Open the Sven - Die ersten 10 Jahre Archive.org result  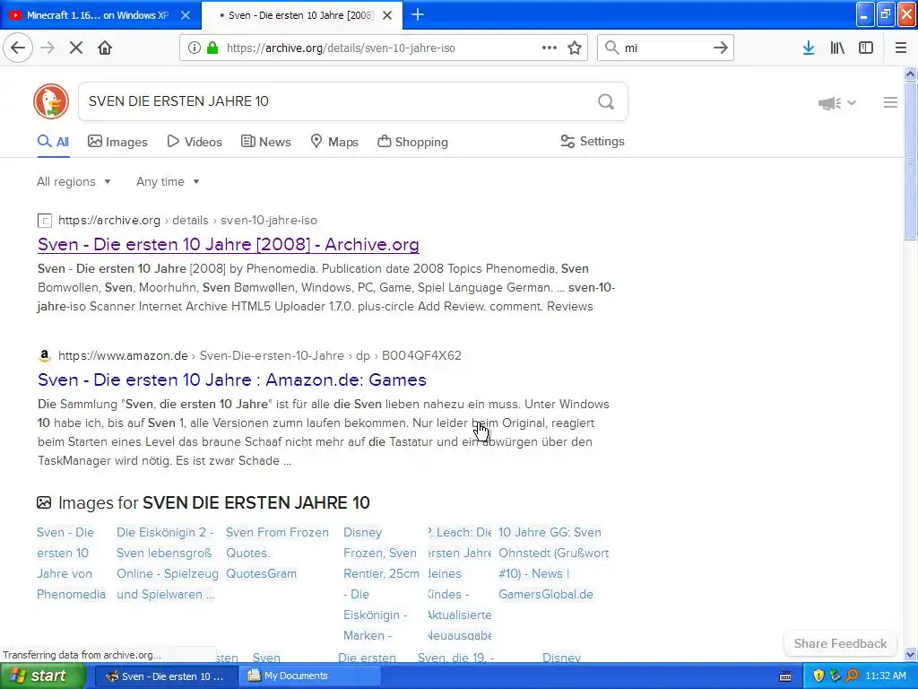pyautogui.click(x=229, y=244)
